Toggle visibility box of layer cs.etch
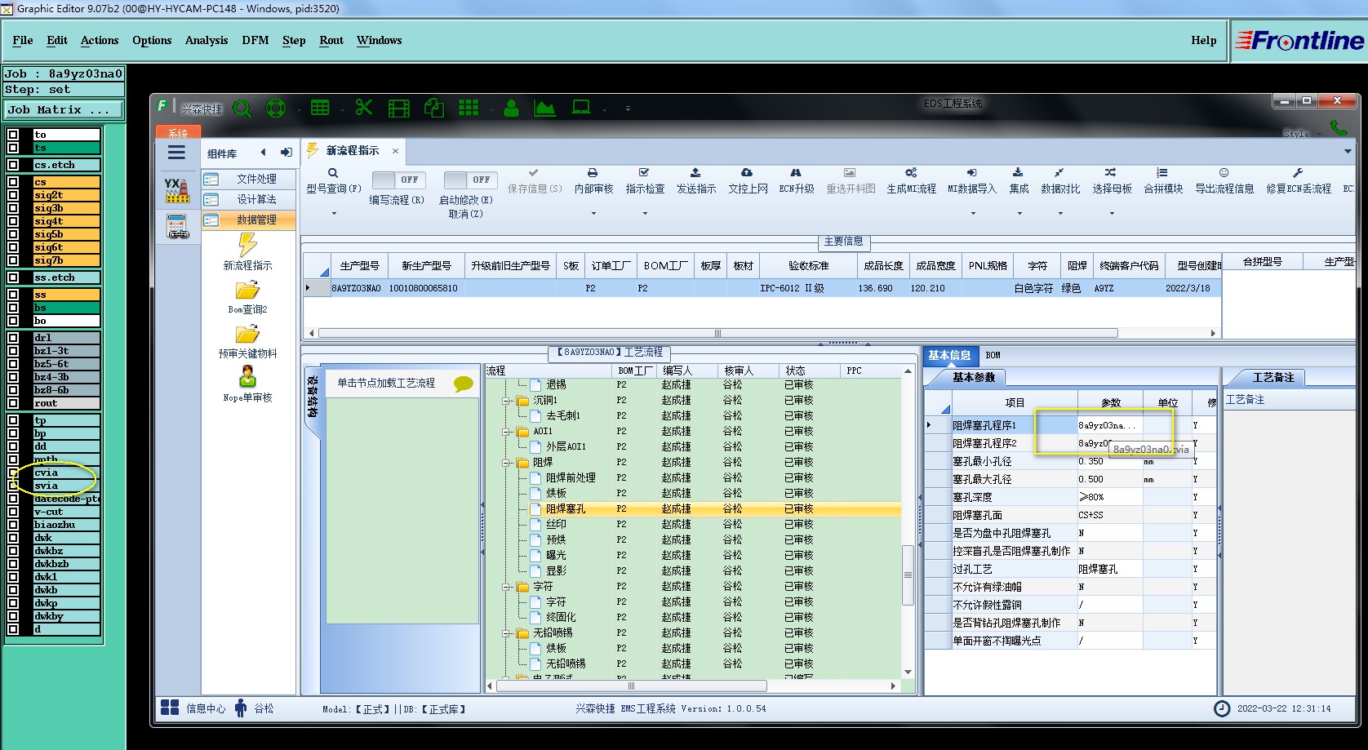Image resolution: width=1368 pixels, height=750 pixels. [x=13, y=165]
